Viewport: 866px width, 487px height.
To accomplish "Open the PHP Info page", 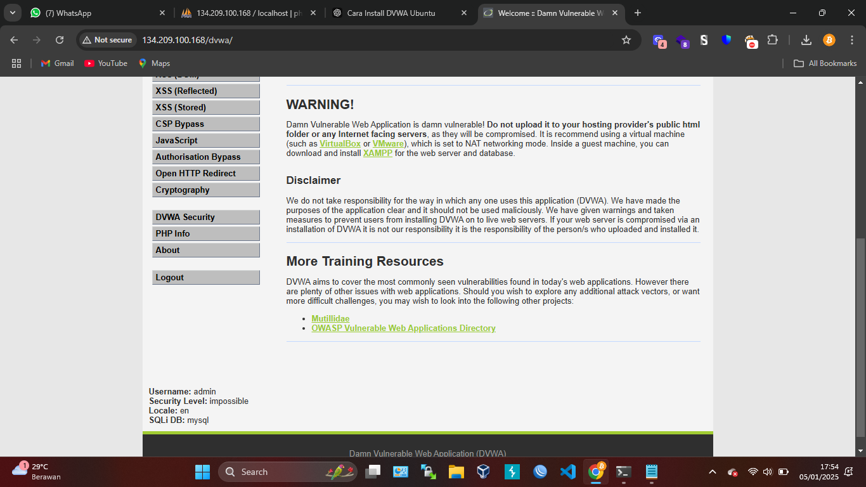I will (206, 234).
